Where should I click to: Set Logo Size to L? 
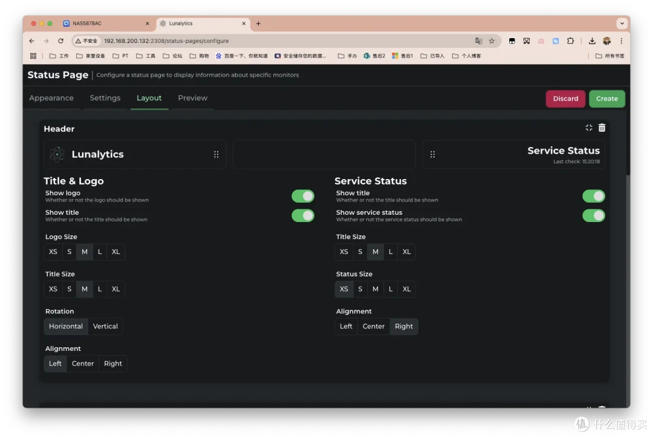(x=100, y=252)
